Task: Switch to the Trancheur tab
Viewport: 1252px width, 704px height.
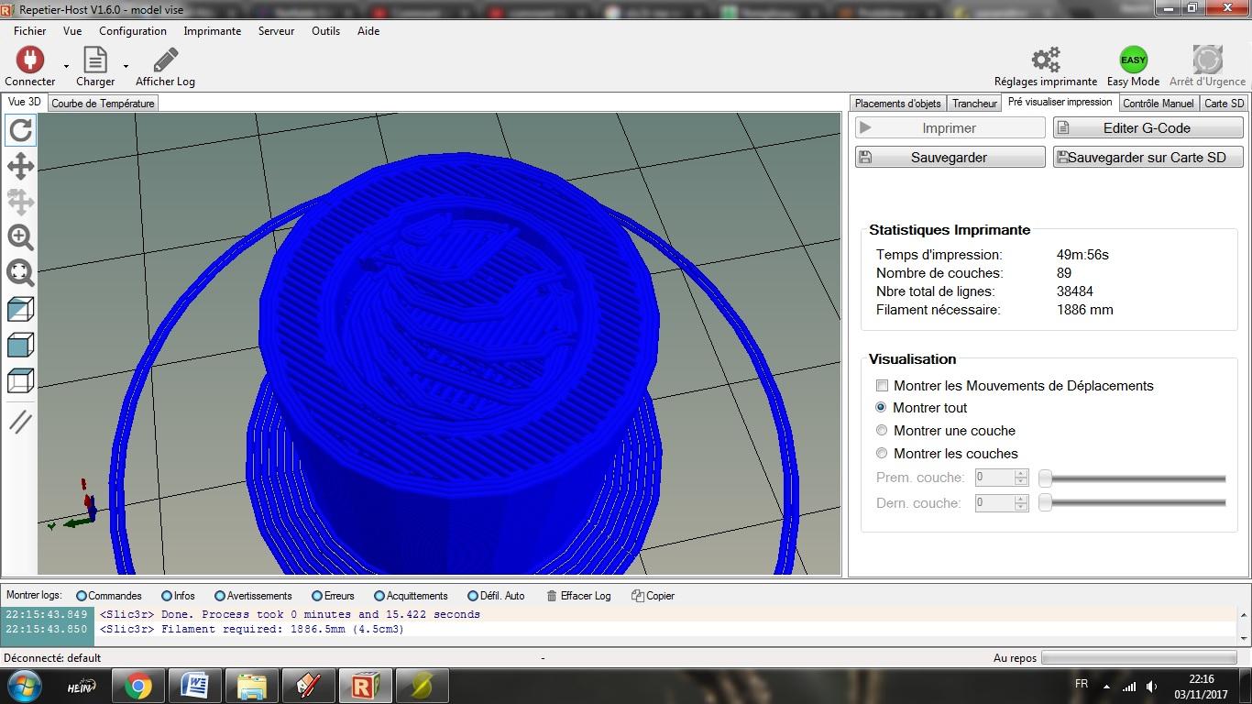Action: coord(973,104)
